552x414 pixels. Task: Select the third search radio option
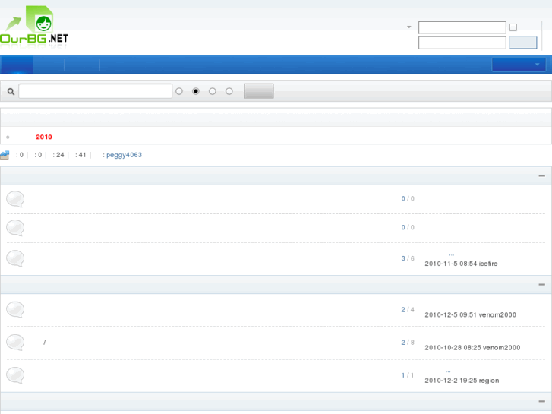coord(213,91)
